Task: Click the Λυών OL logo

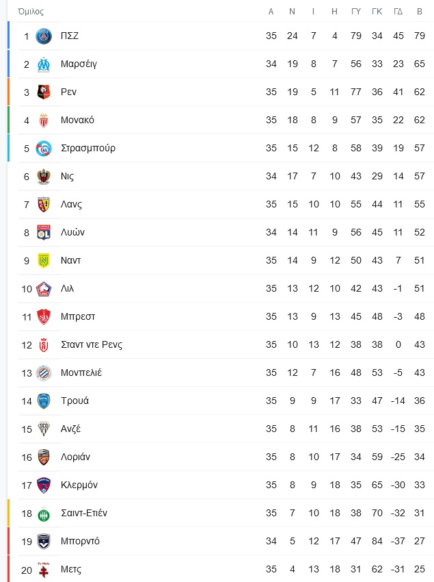Action: [x=44, y=232]
